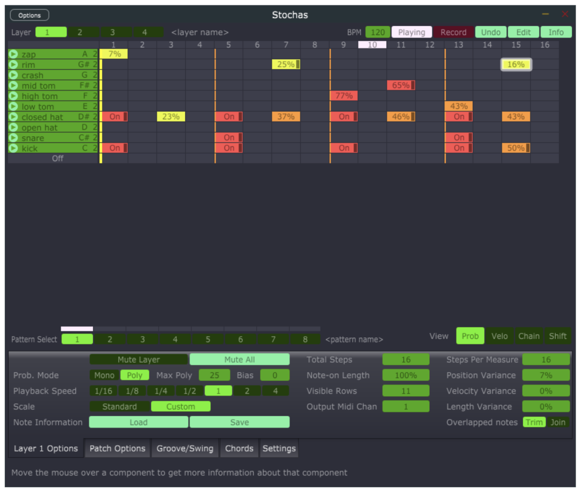Click the closed hat 23% cell
Screen dimensions: 582x492
(x=171, y=116)
